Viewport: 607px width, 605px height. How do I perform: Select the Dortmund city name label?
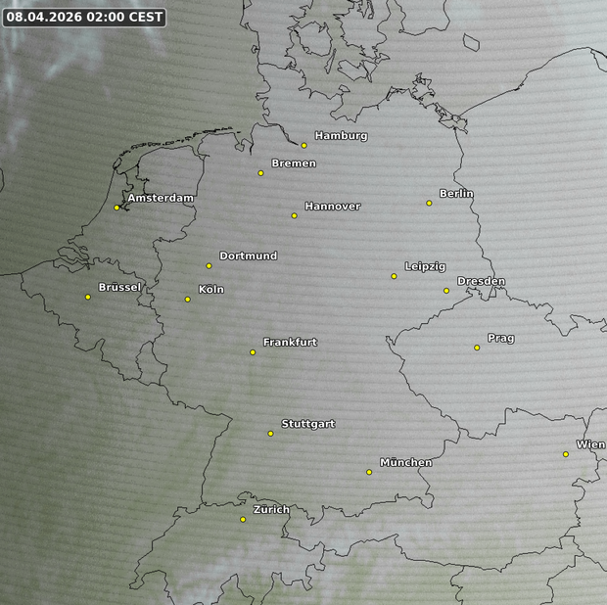click(x=248, y=256)
